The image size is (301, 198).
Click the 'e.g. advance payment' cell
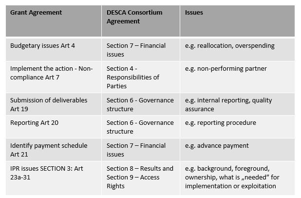(x=217, y=146)
